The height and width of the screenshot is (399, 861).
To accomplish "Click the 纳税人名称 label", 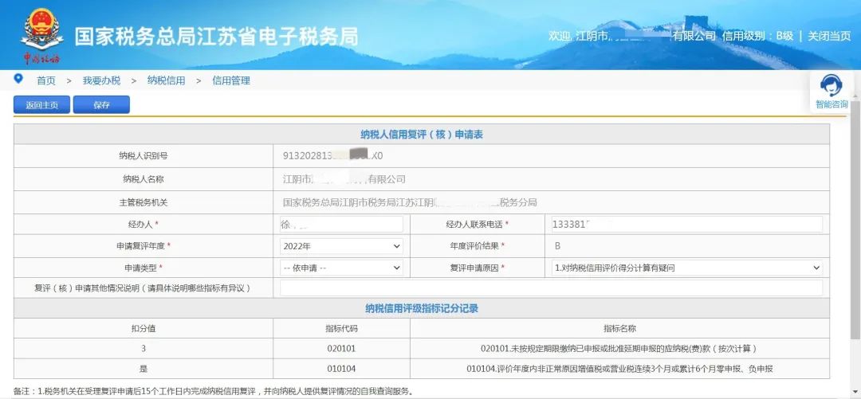I will [143, 179].
